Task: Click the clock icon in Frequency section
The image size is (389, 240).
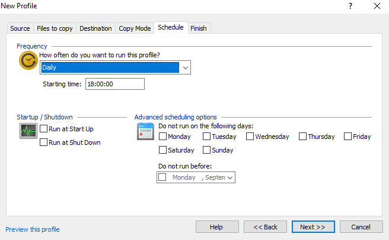Action: click(x=28, y=60)
